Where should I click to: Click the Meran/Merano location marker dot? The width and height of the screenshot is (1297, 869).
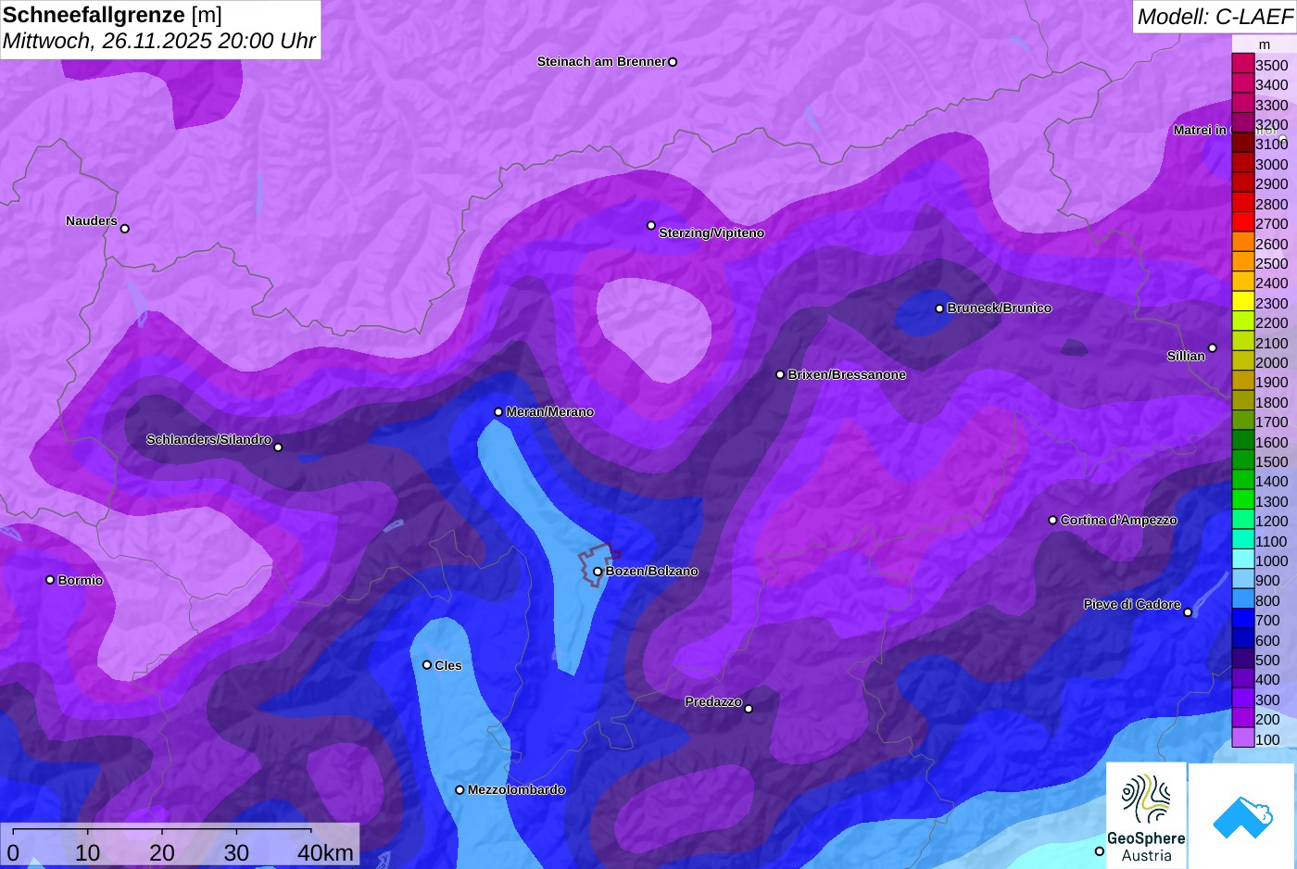pyautogui.click(x=498, y=412)
